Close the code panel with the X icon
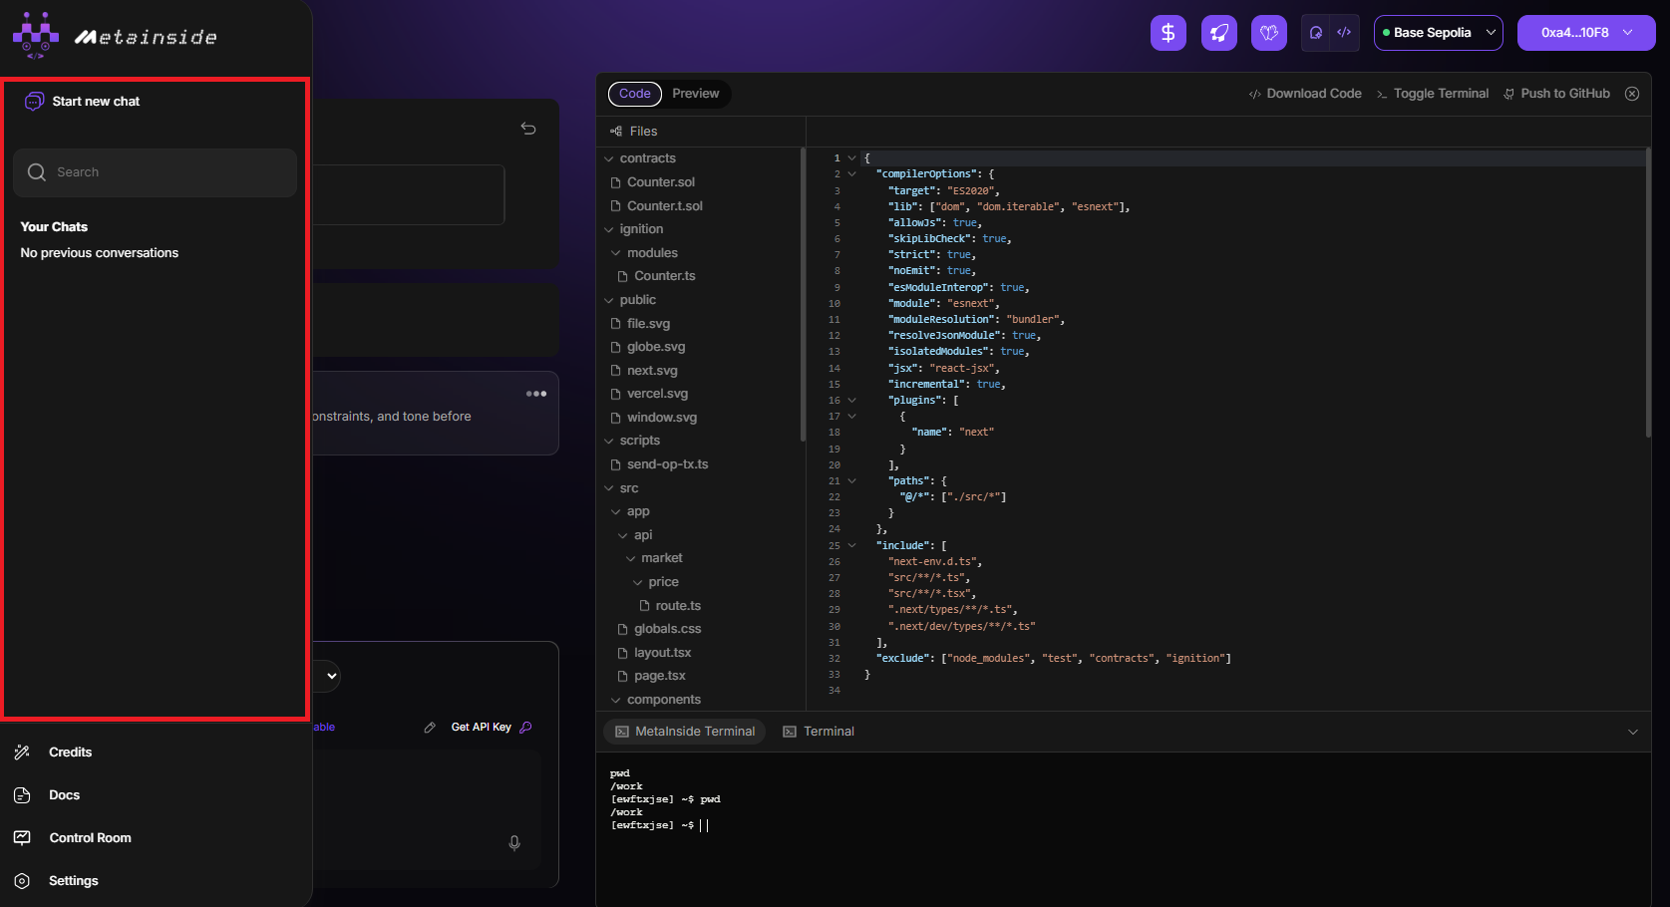The width and height of the screenshot is (1670, 907). 1632,94
